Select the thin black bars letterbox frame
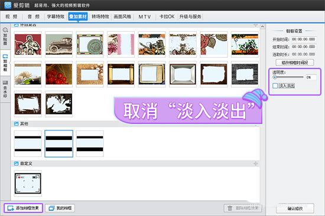This screenshot has width=325, height=216. pyautogui.click(x=28, y=143)
